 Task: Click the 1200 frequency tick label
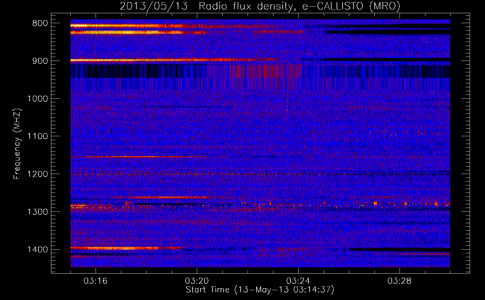pos(37,174)
